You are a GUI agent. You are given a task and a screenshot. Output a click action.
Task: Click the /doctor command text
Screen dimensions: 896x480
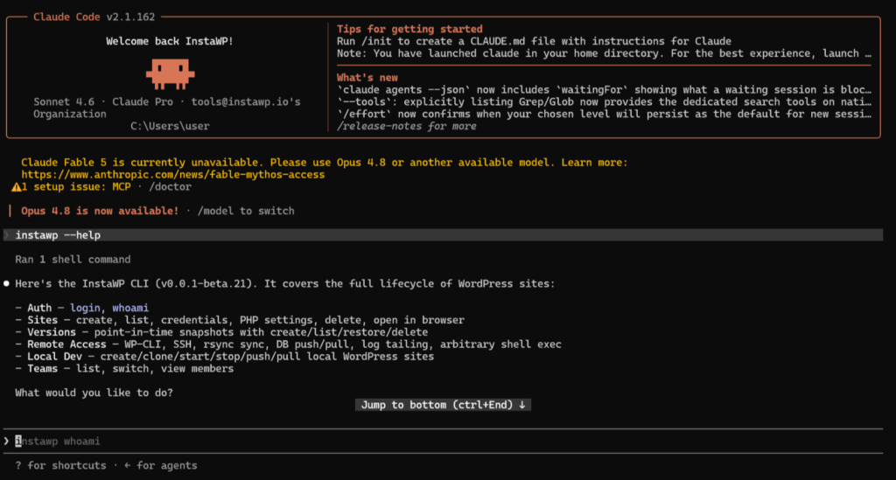[171, 186]
